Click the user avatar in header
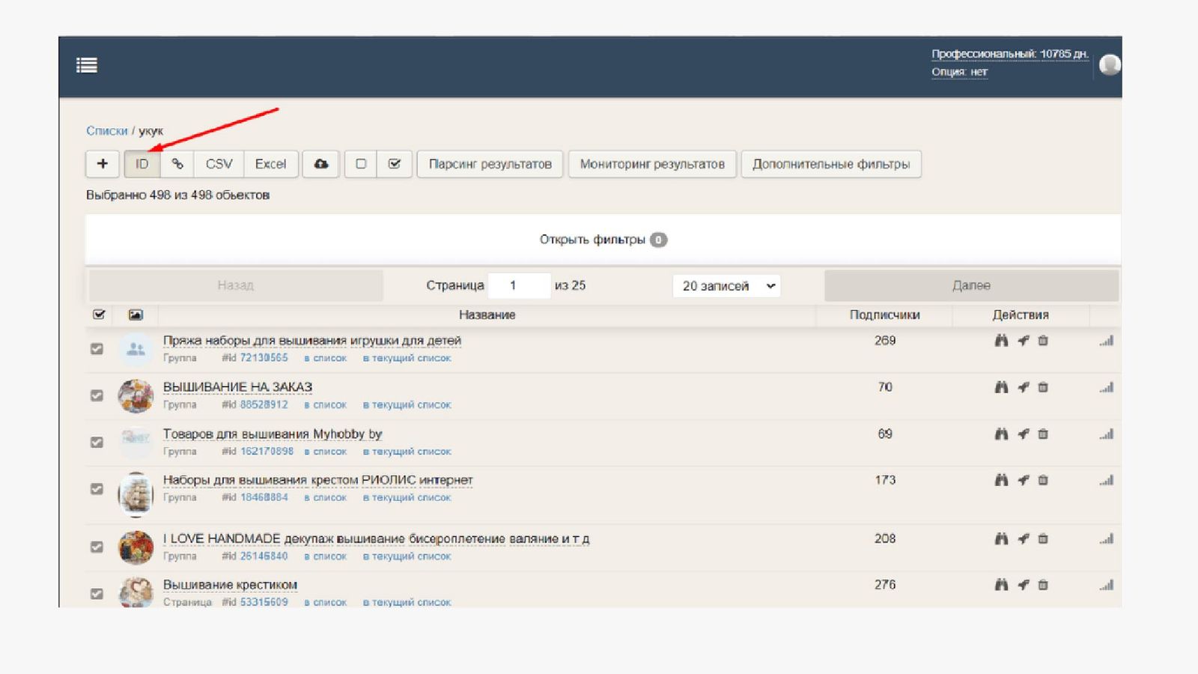Viewport: 1198px width, 674px height. tap(1109, 65)
